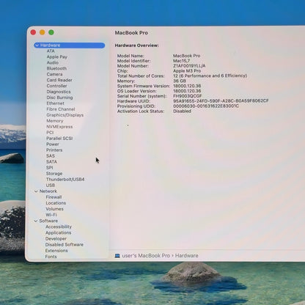This screenshot has width=305, height=305.
Task: Select Thunderbolt/USB4 in the sidebar
Action: pos(65,180)
